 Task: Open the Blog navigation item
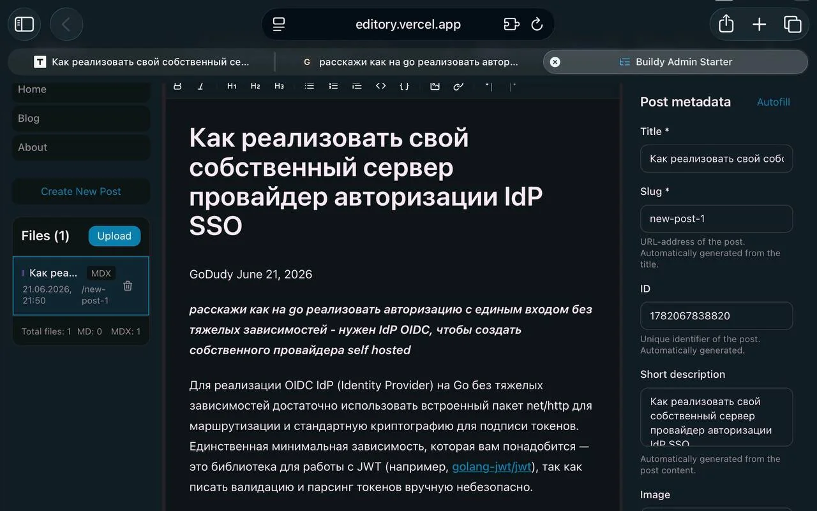point(81,119)
